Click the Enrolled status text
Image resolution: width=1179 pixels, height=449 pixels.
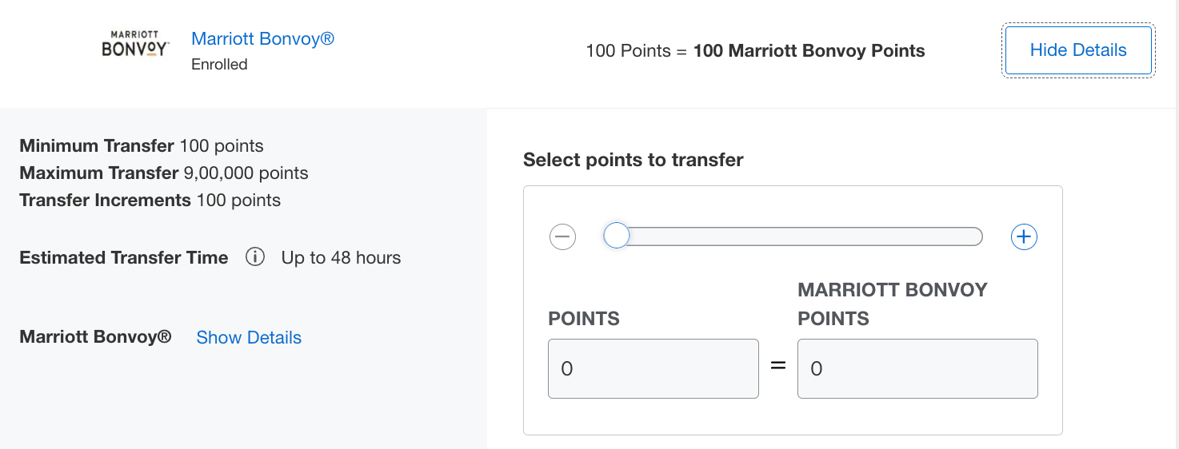click(219, 65)
